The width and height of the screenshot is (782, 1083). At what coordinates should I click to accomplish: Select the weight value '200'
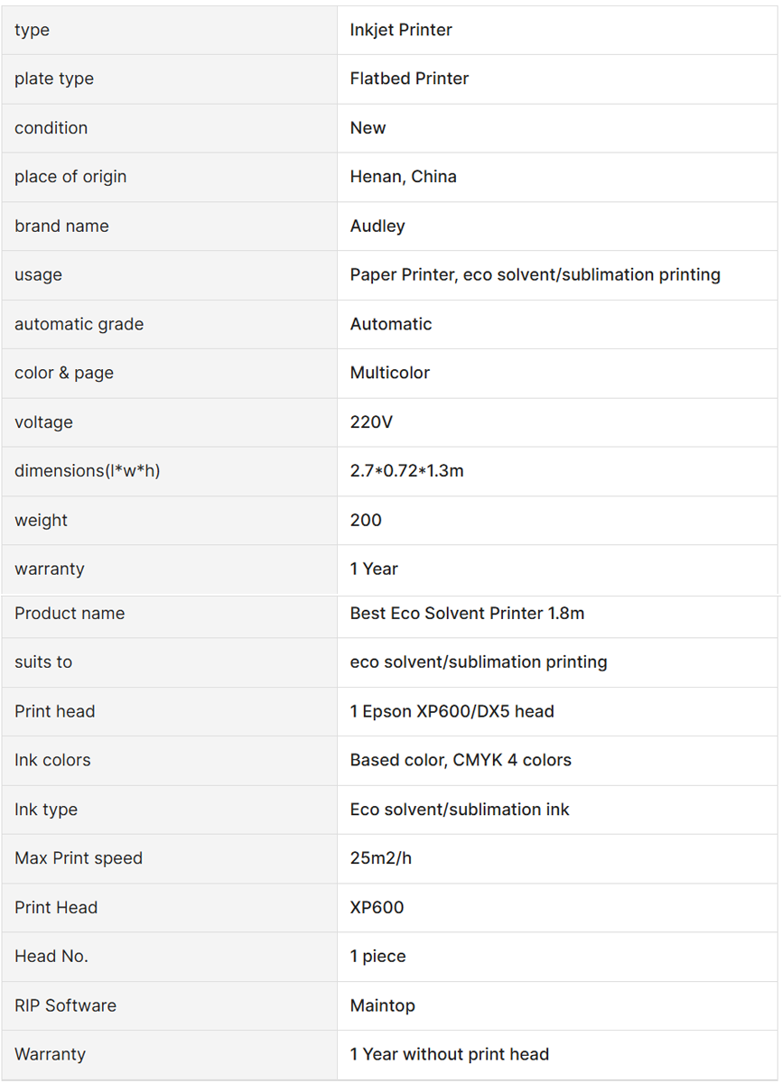(366, 520)
